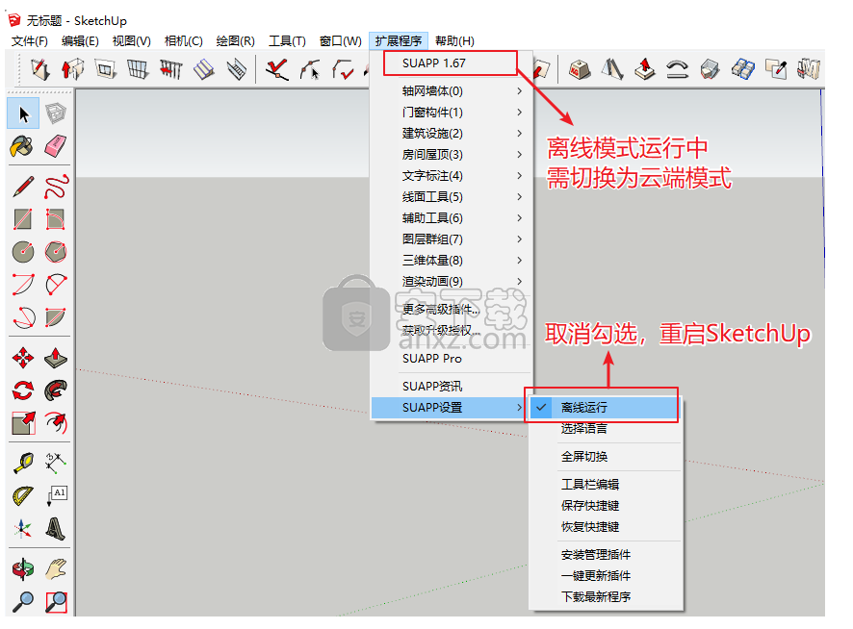Activate the Rotate tool
Viewport: 853px width, 629px height.
coord(23,390)
